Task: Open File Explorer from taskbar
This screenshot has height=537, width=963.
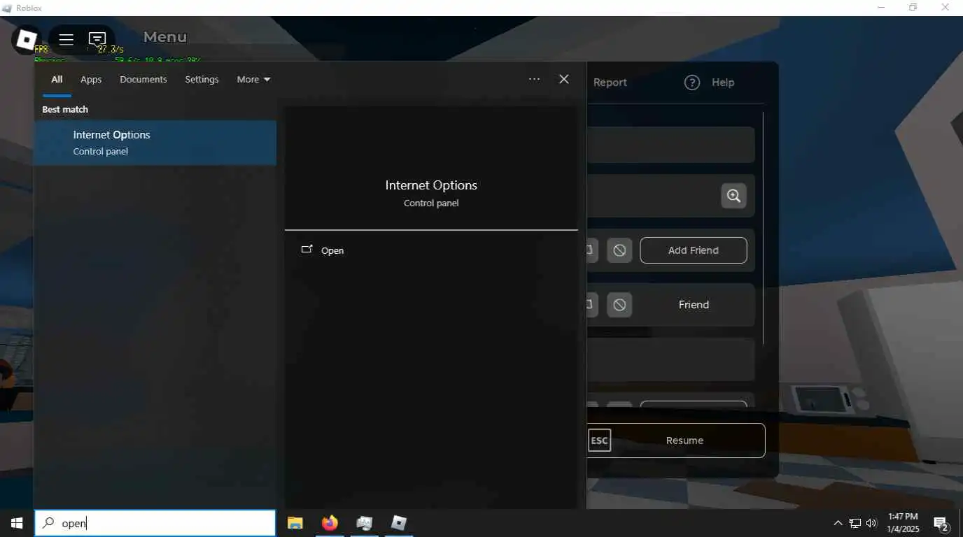Action: point(295,523)
